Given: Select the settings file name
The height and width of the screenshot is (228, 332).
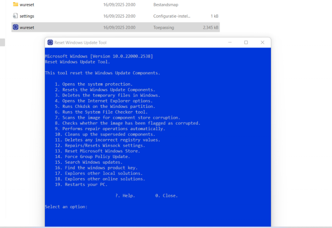Looking at the screenshot, I should pyautogui.click(x=27, y=16).
